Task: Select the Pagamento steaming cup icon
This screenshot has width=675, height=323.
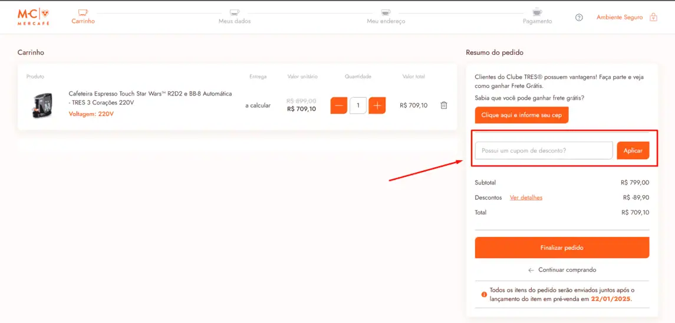Action: point(537,11)
